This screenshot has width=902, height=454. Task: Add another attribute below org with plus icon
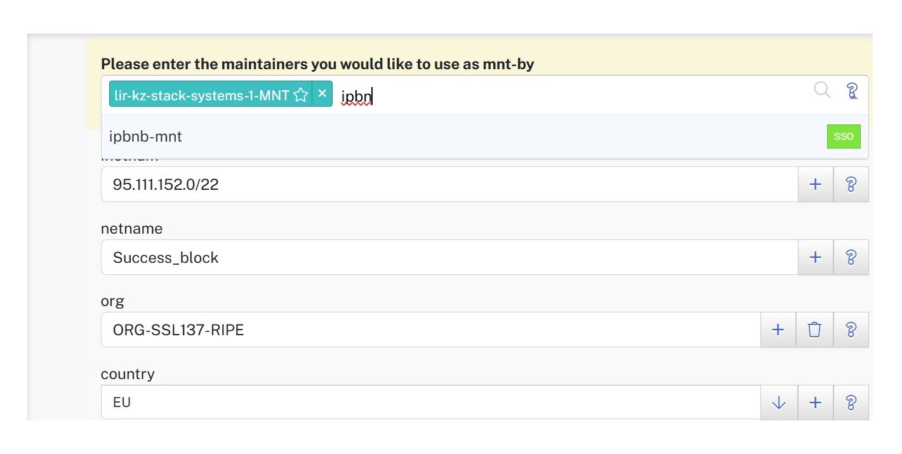[778, 330]
